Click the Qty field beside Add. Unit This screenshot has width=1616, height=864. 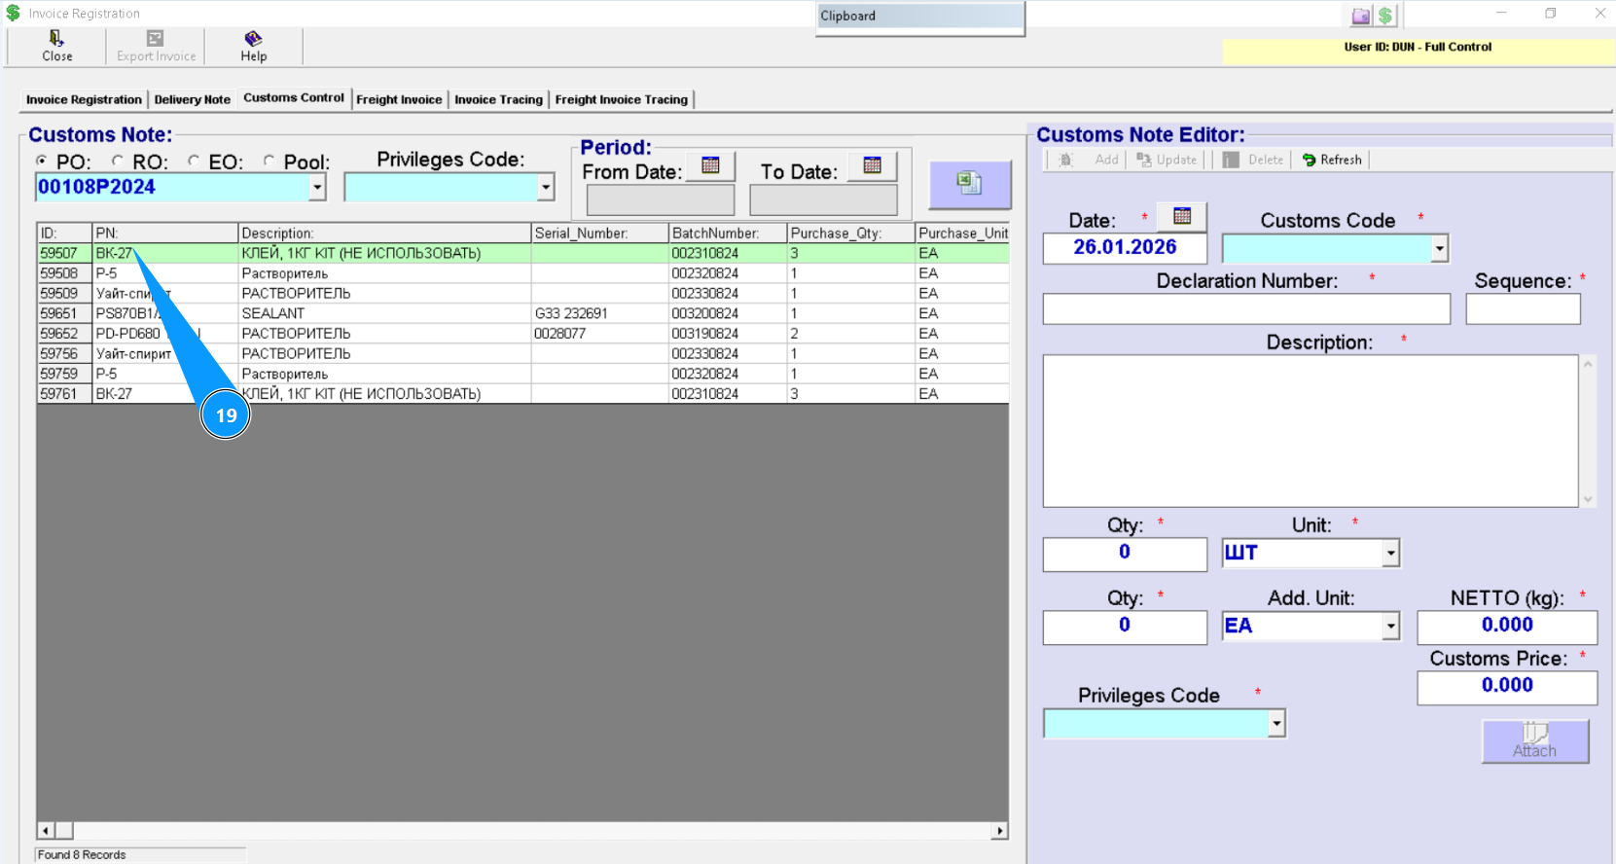click(x=1125, y=627)
